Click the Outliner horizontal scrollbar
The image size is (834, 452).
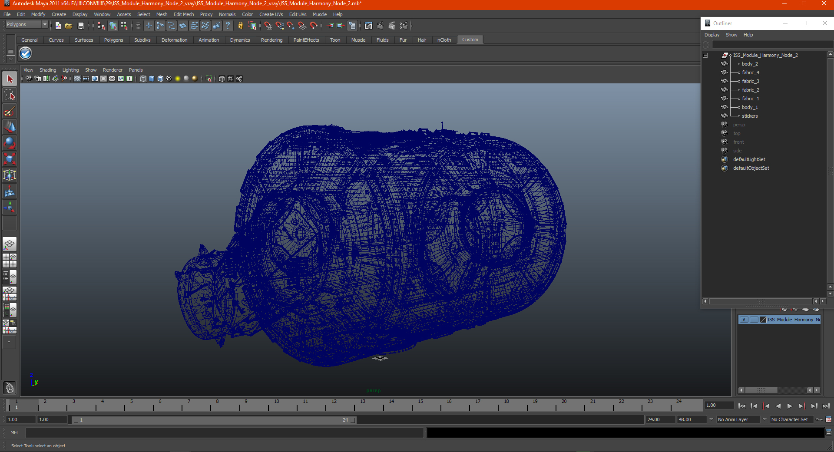[x=761, y=301]
